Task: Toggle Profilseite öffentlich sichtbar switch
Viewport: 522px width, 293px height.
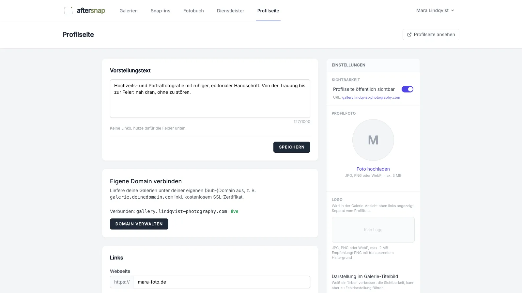Action: [407, 89]
